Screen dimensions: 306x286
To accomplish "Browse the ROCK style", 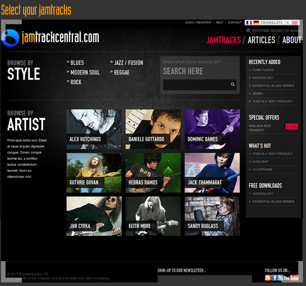I will (76, 82).
